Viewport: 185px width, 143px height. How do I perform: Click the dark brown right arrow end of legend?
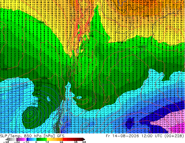point(84,139)
